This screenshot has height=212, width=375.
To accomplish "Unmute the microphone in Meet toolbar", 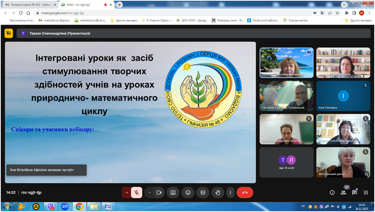I will (x=137, y=192).
